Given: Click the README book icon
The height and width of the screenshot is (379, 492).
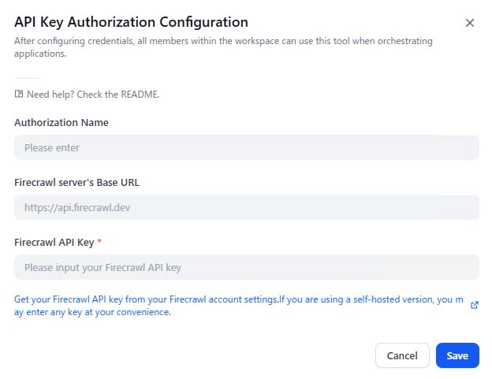Looking at the screenshot, I should tap(19, 95).
